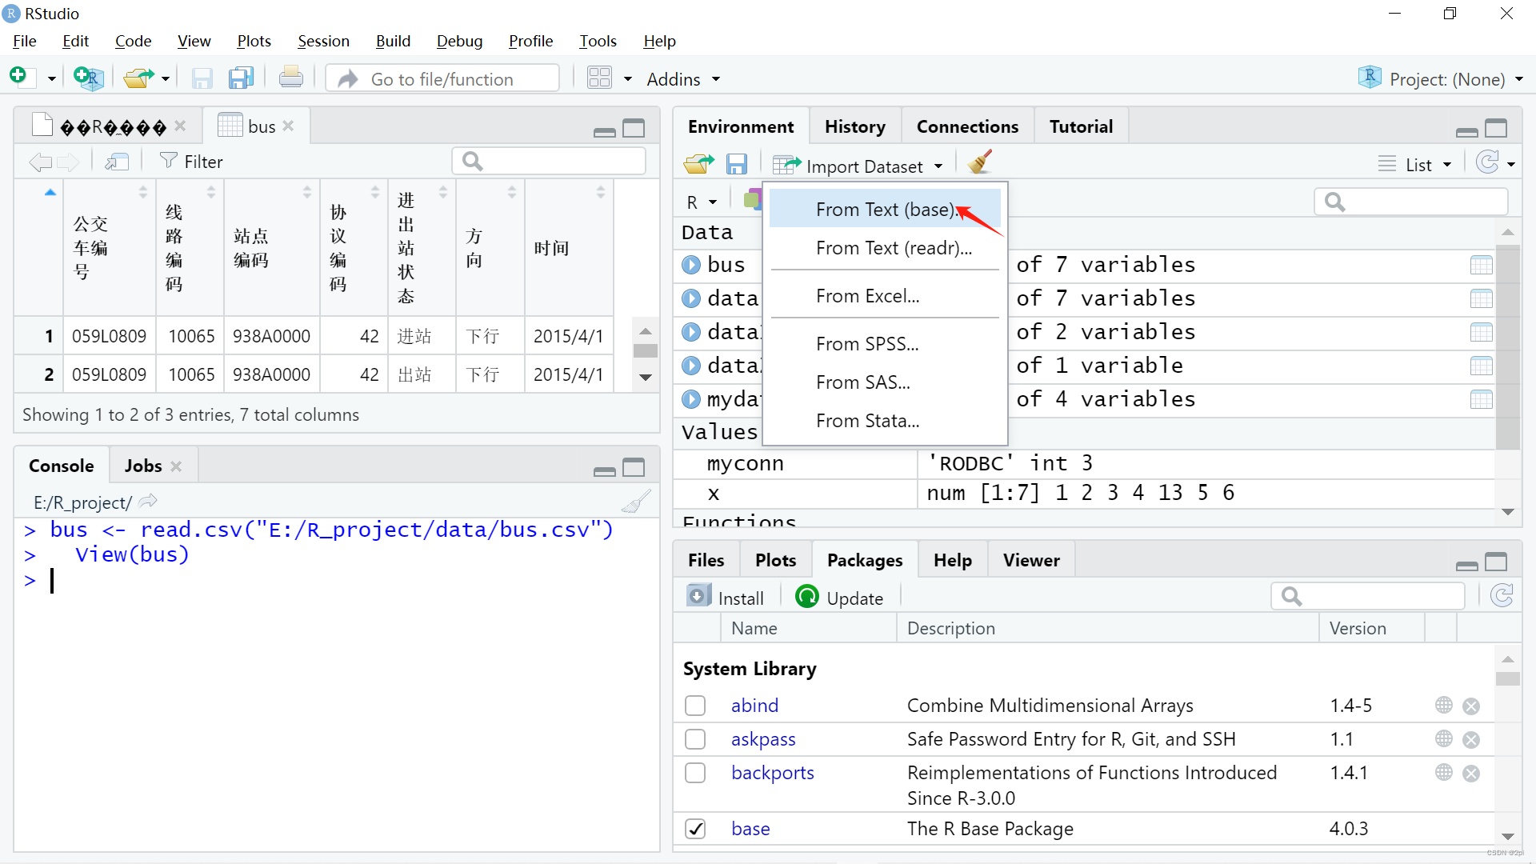Open the List view mode dropdown

[x=1415, y=164]
